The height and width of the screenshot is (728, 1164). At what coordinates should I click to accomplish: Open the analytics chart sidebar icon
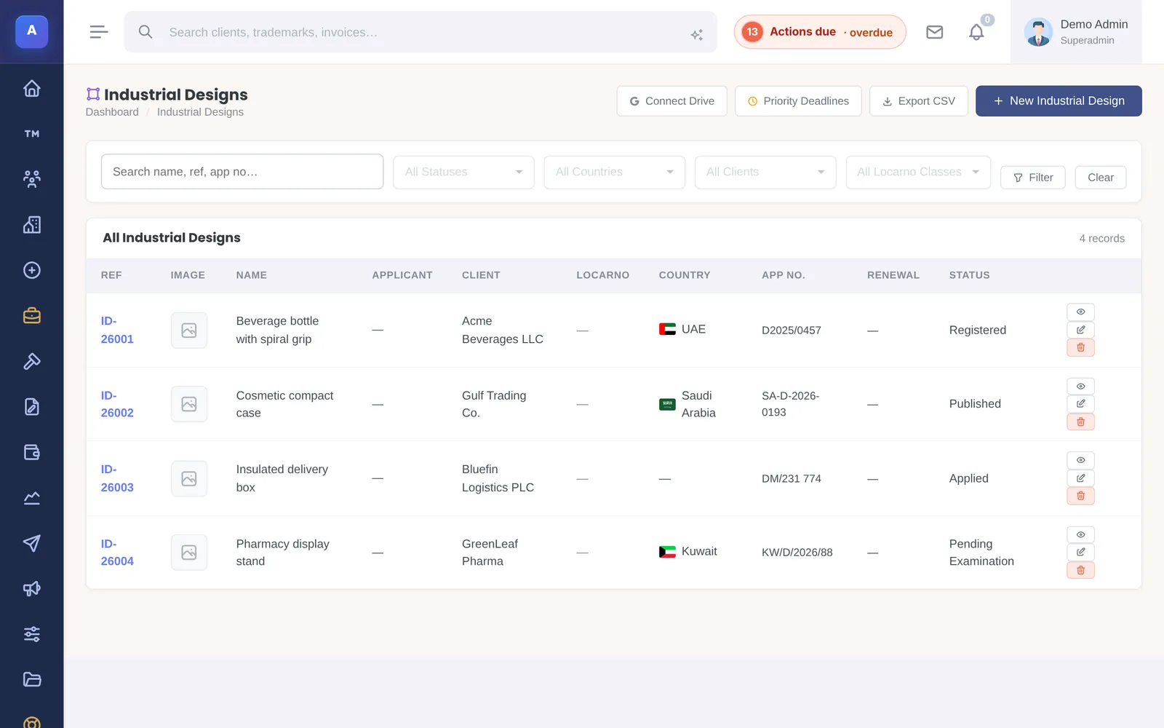point(31,498)
